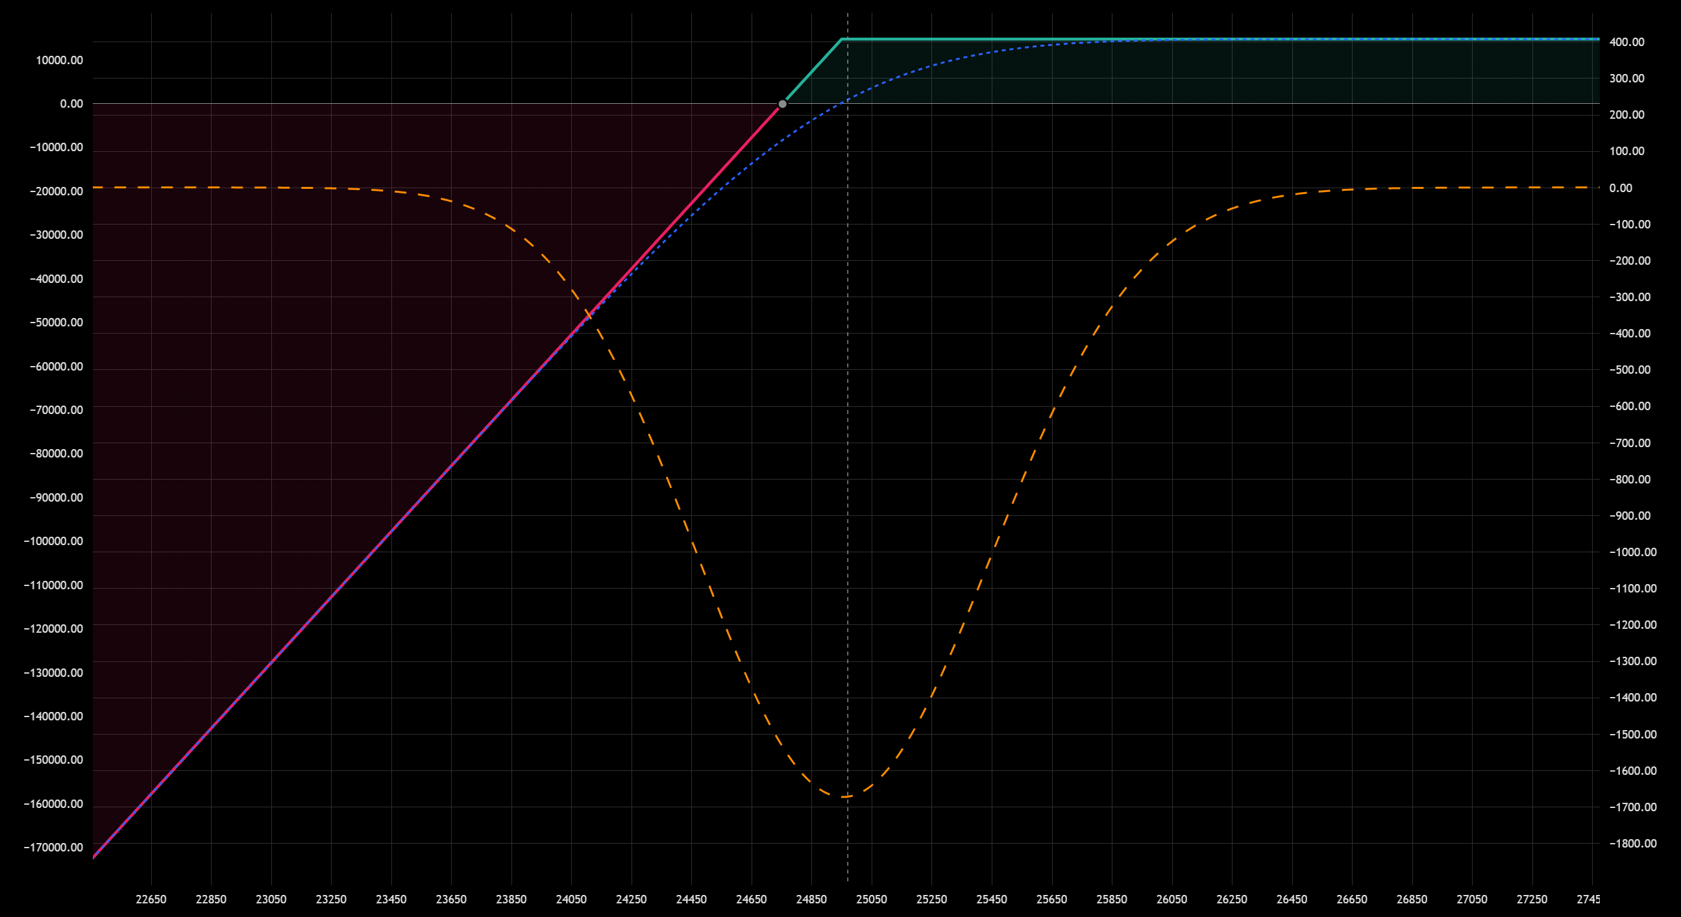The width and height of the screenshot is (1681, 917).
Task: Click the 26050 x-axis price label
Action: click(x=1172, y=899)
